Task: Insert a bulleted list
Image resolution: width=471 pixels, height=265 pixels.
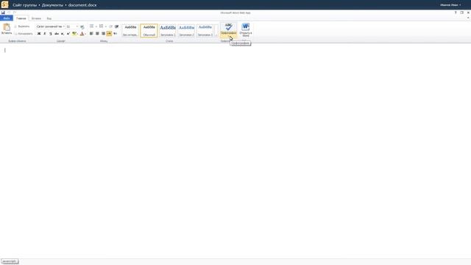Action: pyautogui.click(x=91, y=26)
